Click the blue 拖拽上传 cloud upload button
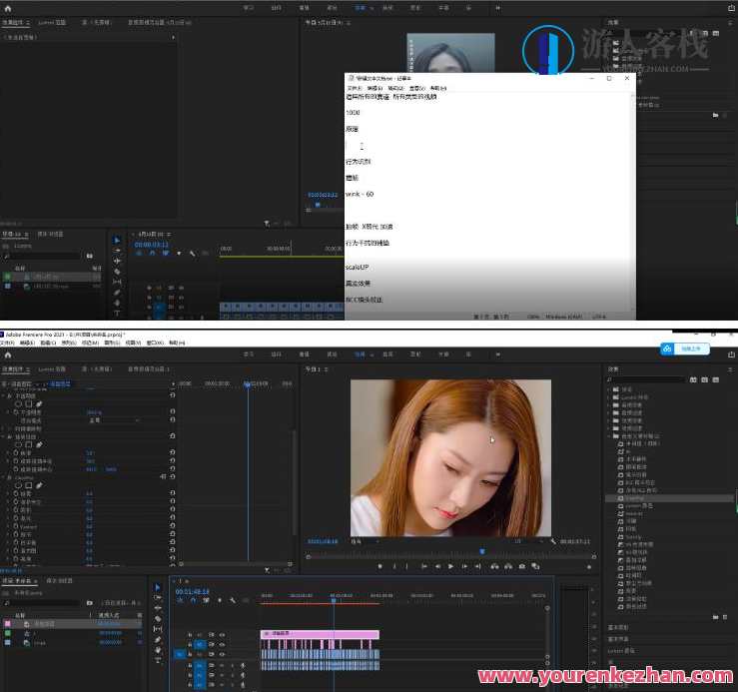This screenshot has width=738, height=692. coord(685,348)
